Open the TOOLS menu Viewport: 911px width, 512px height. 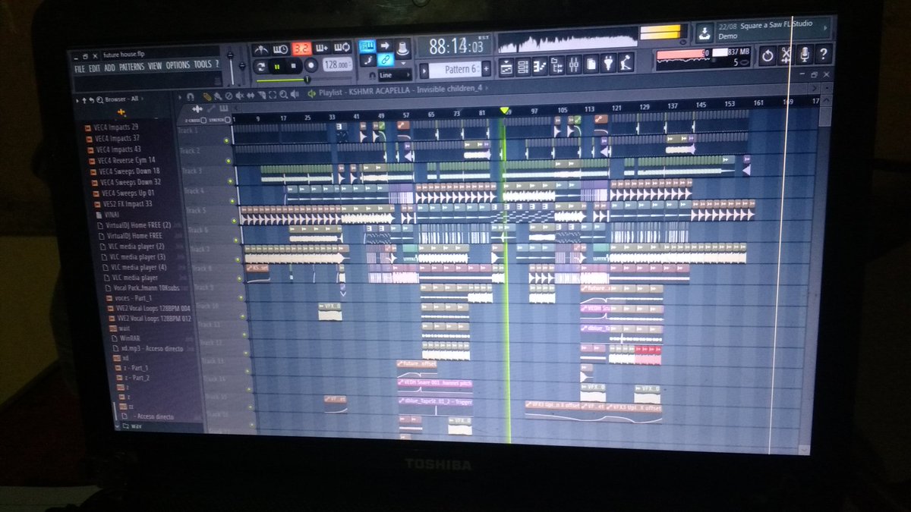203,64
